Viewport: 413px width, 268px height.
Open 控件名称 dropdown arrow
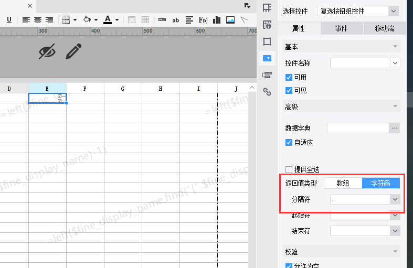click(395, 63)
